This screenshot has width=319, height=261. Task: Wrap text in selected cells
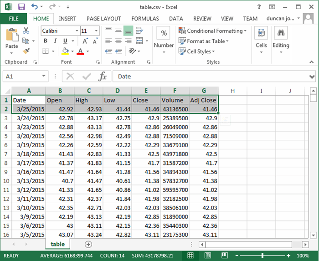[x=139, y=31]
